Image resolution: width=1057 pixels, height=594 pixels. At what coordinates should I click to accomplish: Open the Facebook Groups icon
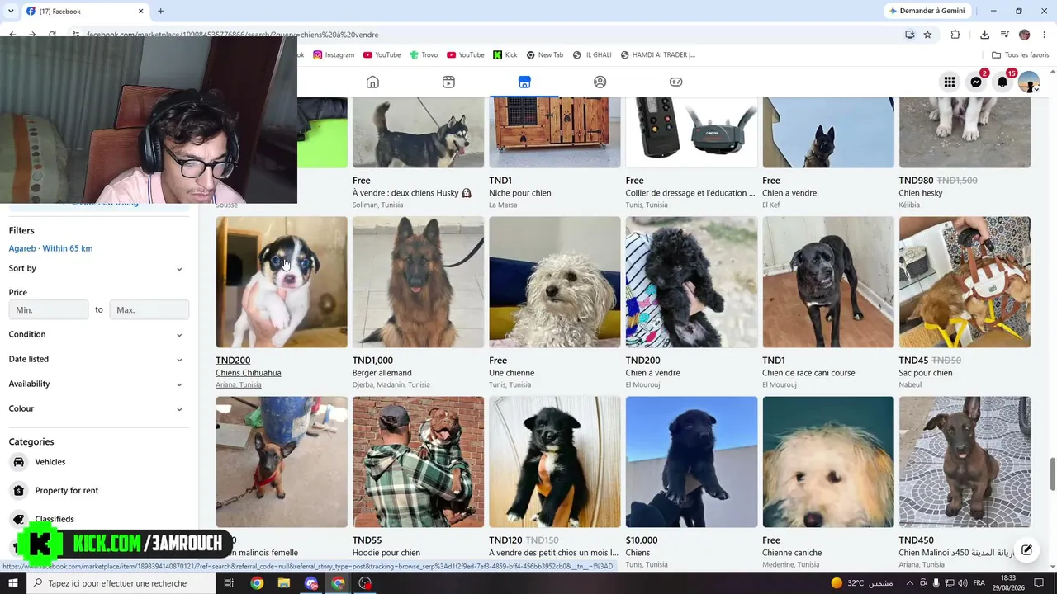pyautogui.click(x=600, y=82)
